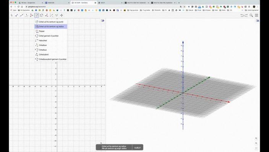
Task: Select the Angle measurement tool
Action: [x=47, y=15]
